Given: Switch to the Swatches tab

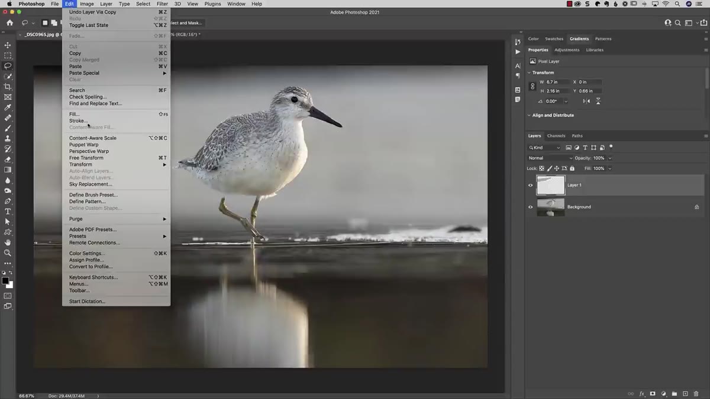Looking at the screenshot, I should (554, 39).
